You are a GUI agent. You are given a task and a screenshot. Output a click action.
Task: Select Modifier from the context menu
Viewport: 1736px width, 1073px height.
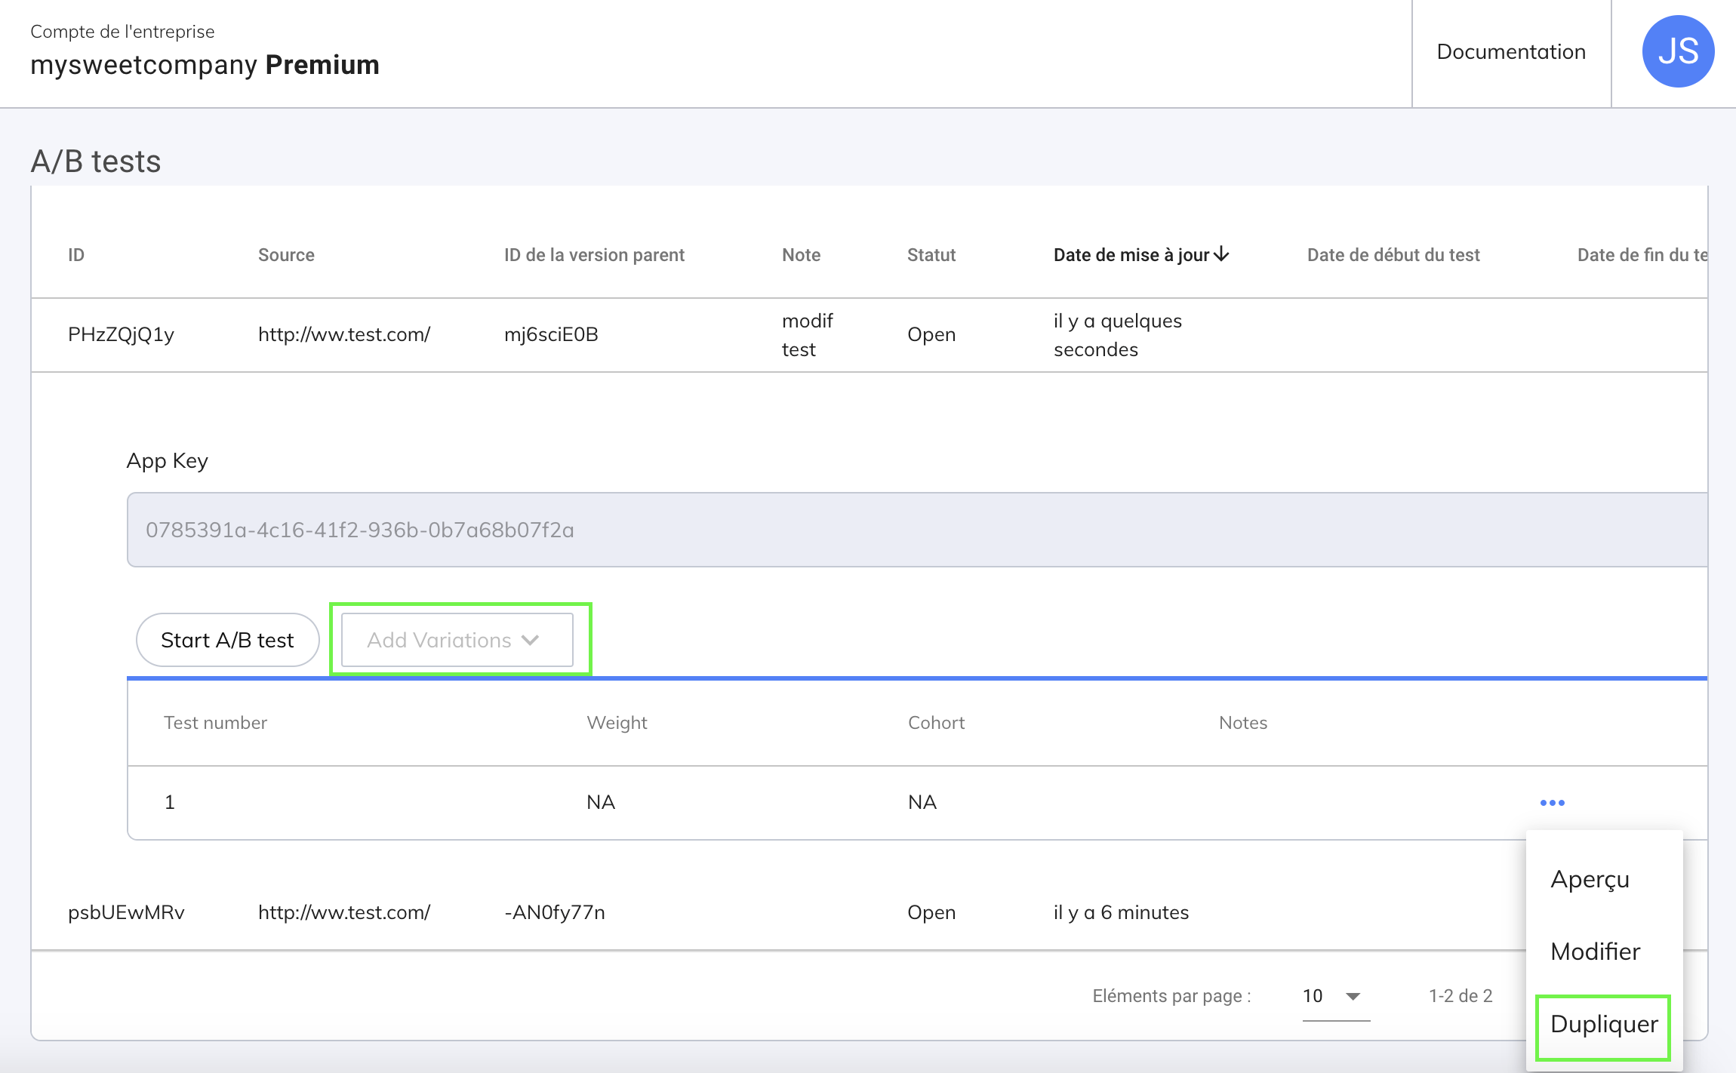click(1595, 952)
